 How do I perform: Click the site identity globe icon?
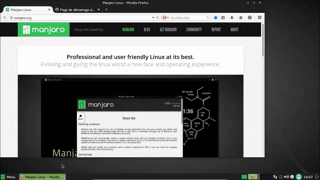(x=11, y=18)
